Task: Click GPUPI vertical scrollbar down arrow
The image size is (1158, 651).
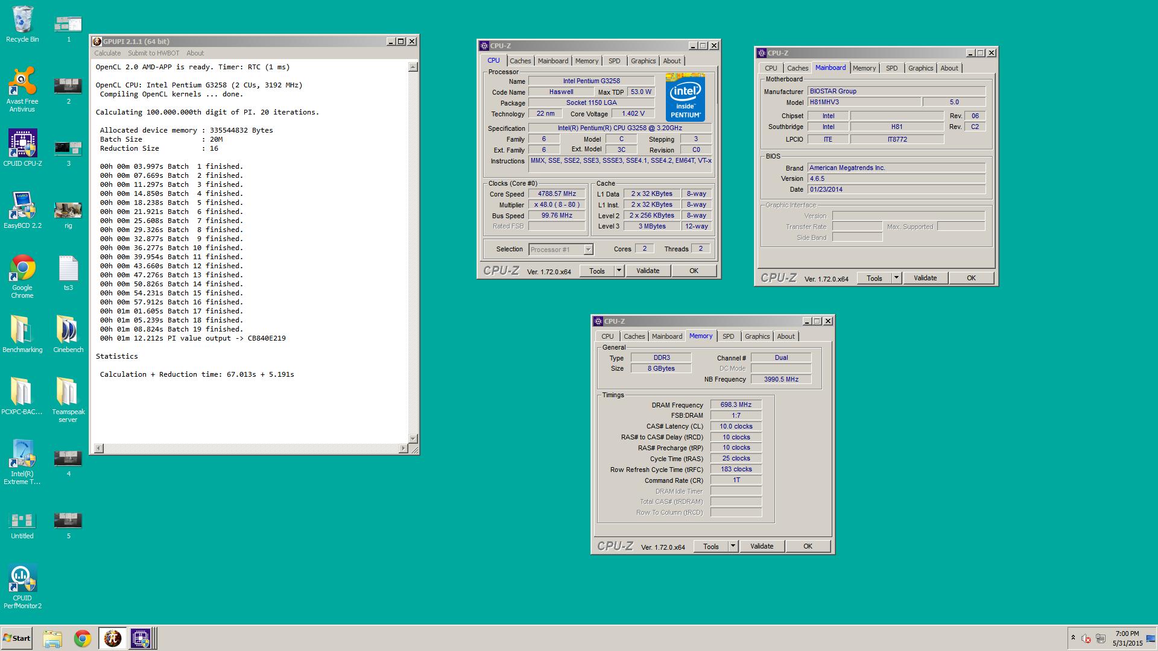Action: point(413,439)
